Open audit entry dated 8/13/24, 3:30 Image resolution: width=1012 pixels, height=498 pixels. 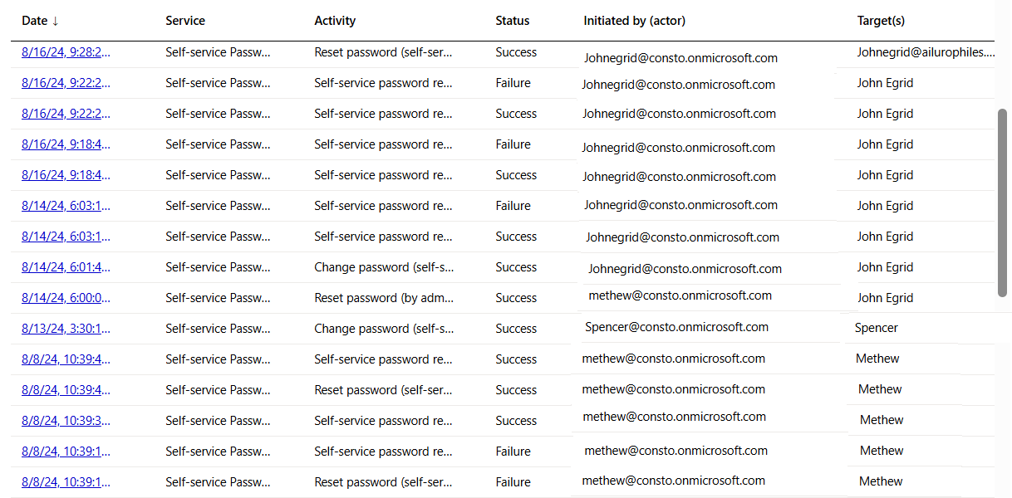pos(66,328)
